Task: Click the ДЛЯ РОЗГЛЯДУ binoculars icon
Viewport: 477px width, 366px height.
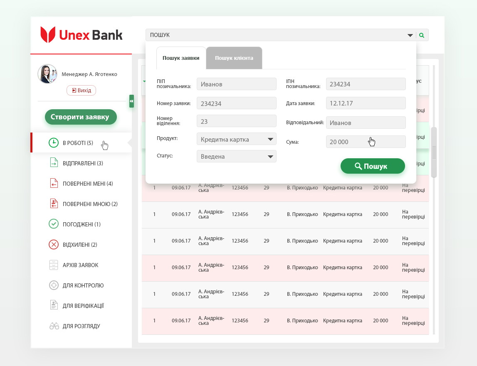Action: click(54, 326)
